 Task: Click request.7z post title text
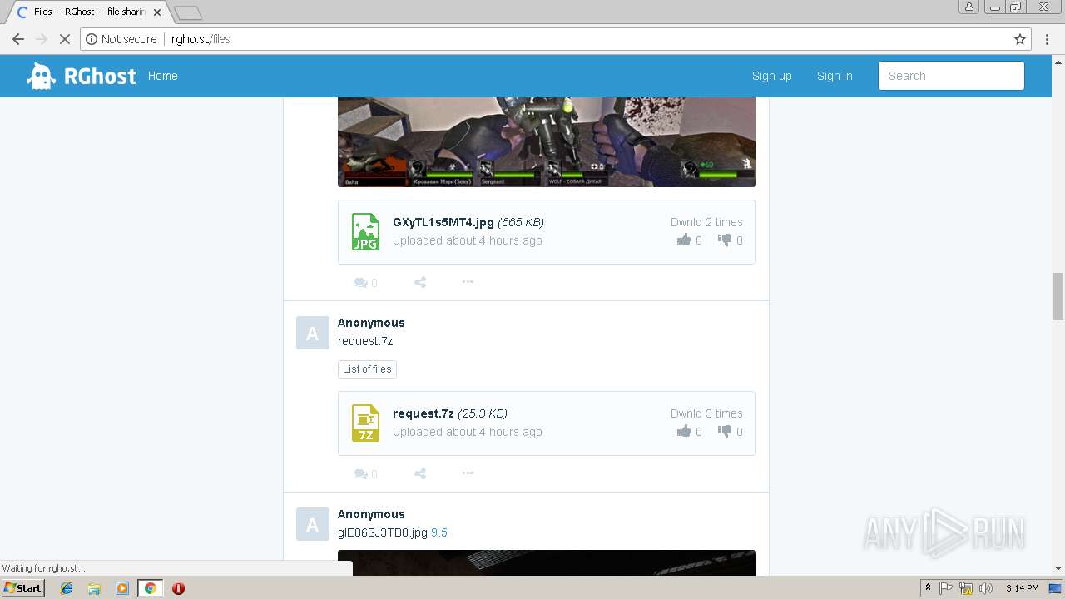click(x=365, y=341)
